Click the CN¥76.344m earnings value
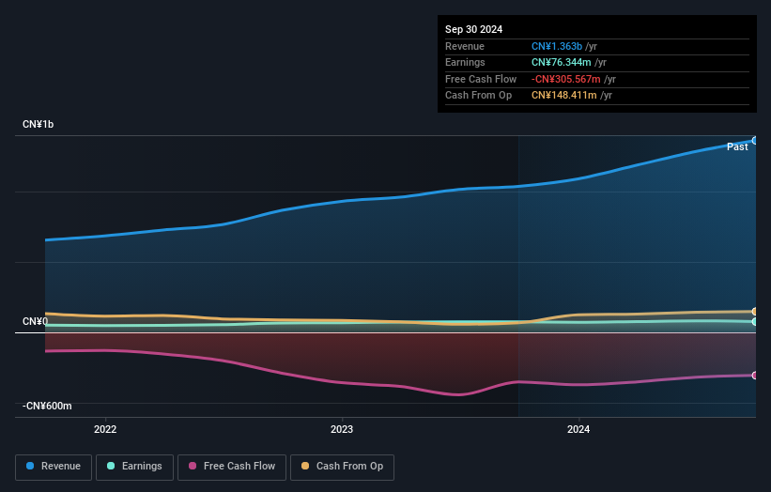The height and width of the screenshot is (492, 771). 561,62
